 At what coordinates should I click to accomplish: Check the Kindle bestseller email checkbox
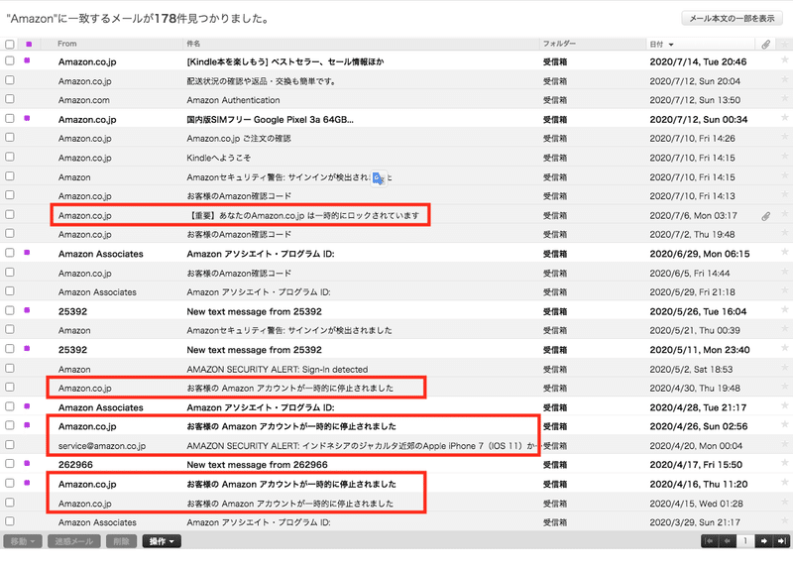(10, 60)
